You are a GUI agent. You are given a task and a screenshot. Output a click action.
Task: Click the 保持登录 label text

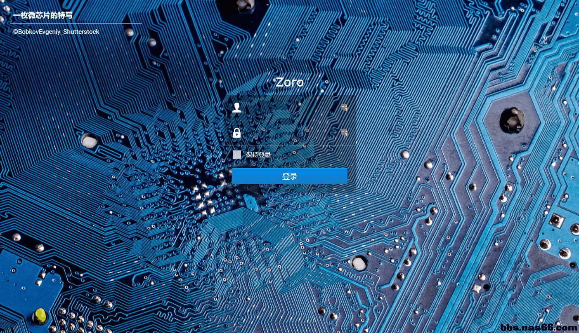258,155
